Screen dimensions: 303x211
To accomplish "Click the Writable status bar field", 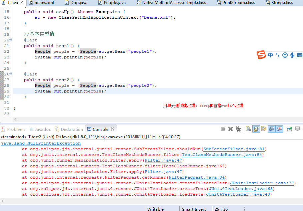I will click(155, 209).
